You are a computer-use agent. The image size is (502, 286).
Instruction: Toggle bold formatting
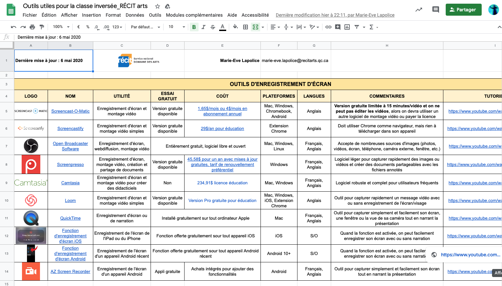click(x=194, y=27)
